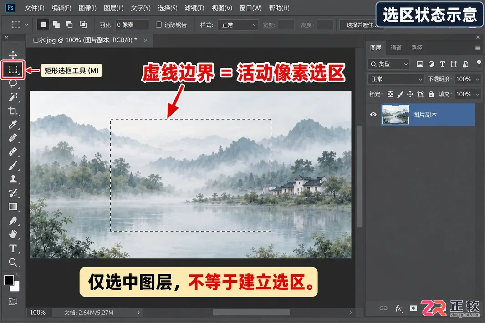This screenshot has height=323, width=485.
Task: Toggle Quick Mask mode icon
Action: 13,301
